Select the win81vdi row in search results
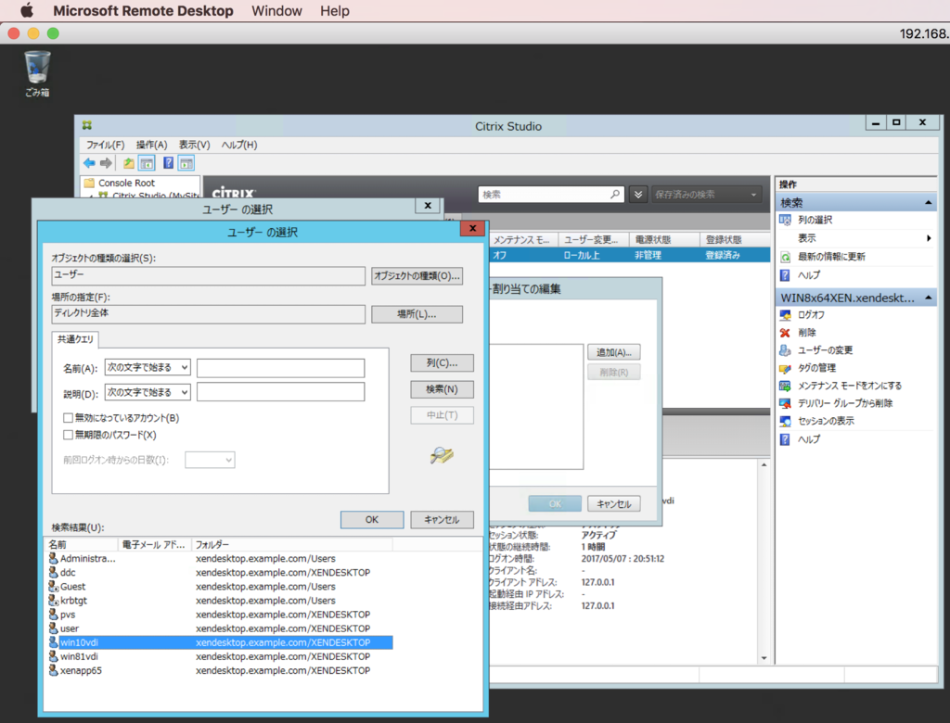Image resolution: width=950 pixels, height=723 pixels. point(220,656)
